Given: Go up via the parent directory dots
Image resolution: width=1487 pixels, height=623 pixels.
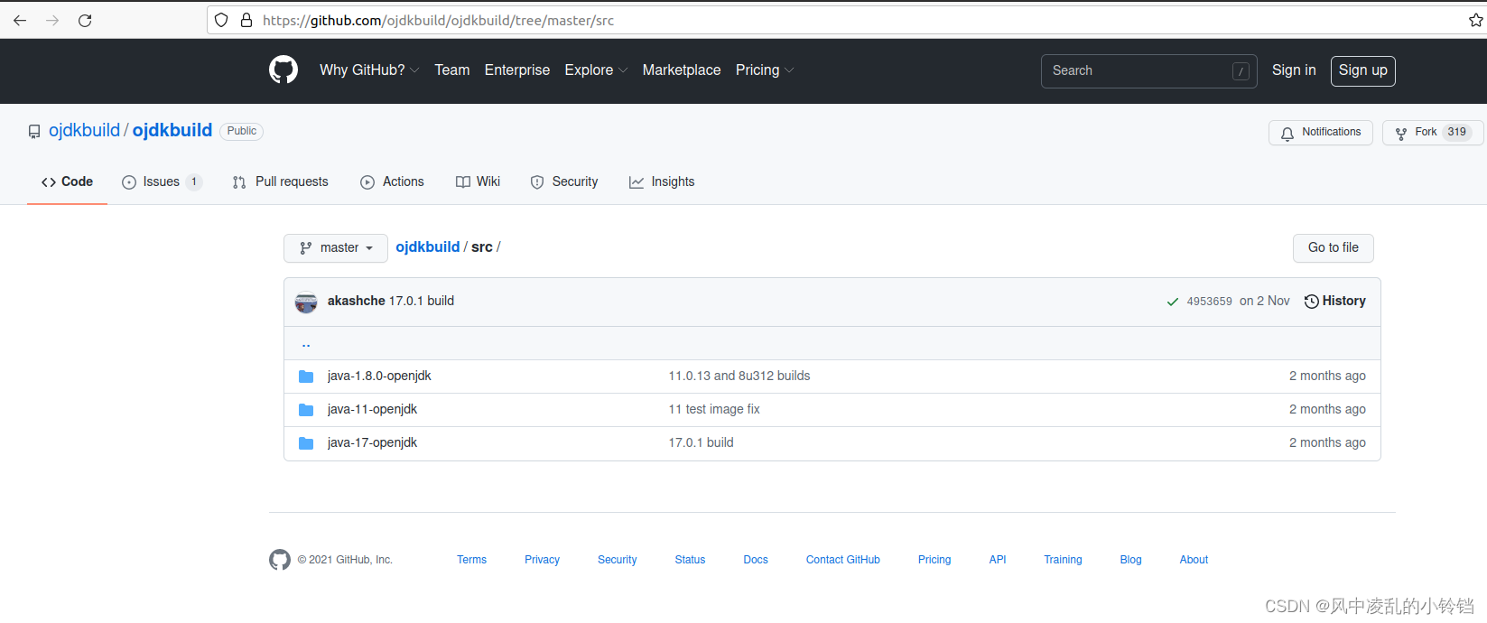Looking at the screenshot, I should click(x=306, y=344).
